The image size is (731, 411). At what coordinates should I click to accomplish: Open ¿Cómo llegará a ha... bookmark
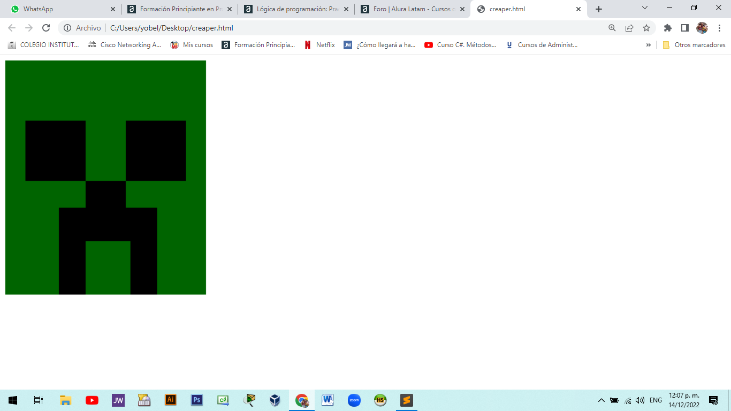(379, 45)
